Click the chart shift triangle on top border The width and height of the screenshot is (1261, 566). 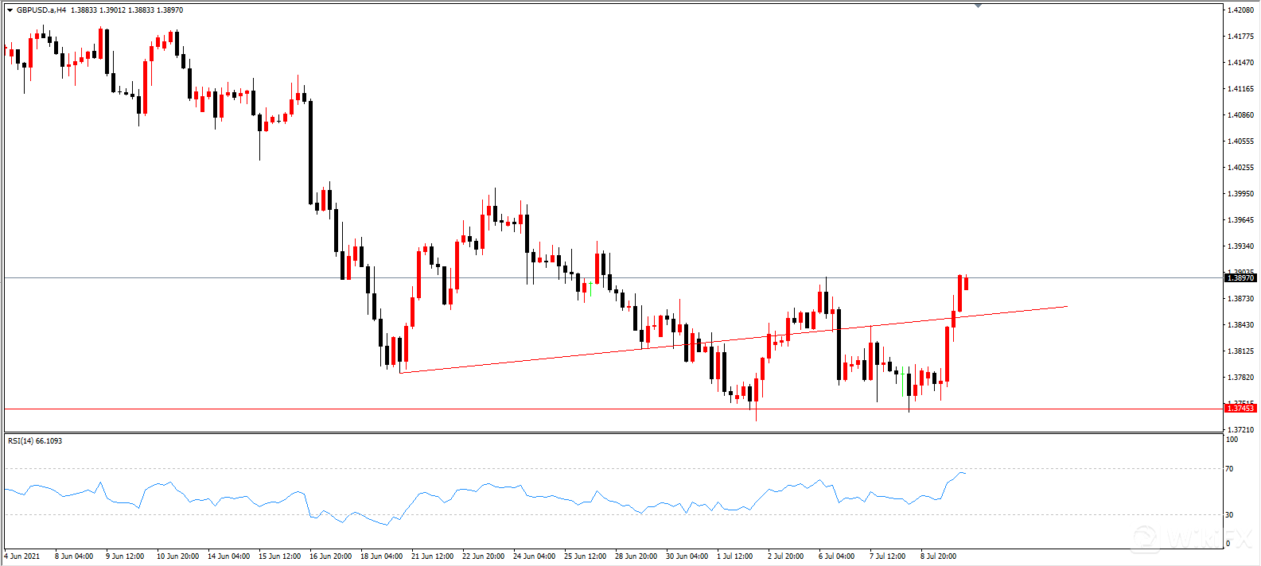pos(978,6)
